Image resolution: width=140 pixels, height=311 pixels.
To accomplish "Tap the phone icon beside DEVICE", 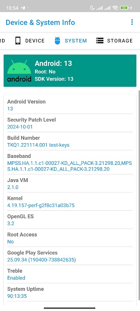I will pyautogui.click(x=18, y=41).
